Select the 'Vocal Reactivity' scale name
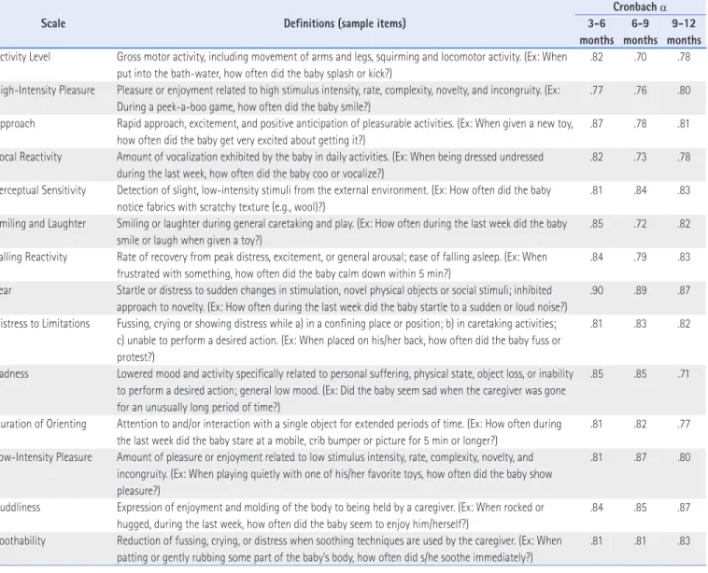Viewport: 708px width, 573px height. click(x=31, y=157)
